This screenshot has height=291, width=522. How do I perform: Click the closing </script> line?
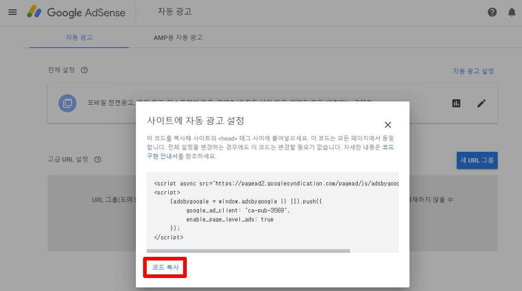tap(169, 237)
